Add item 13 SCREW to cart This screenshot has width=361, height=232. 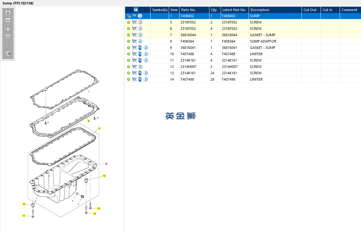pos(134,73)
